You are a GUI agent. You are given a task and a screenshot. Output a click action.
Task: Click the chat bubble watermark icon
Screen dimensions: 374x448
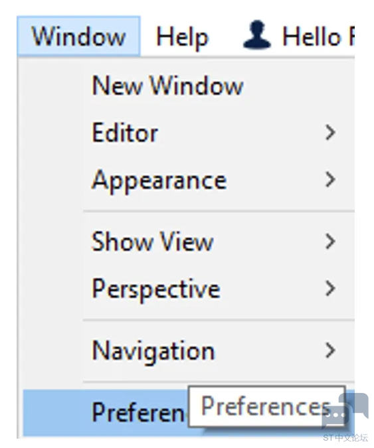point(345,410)
